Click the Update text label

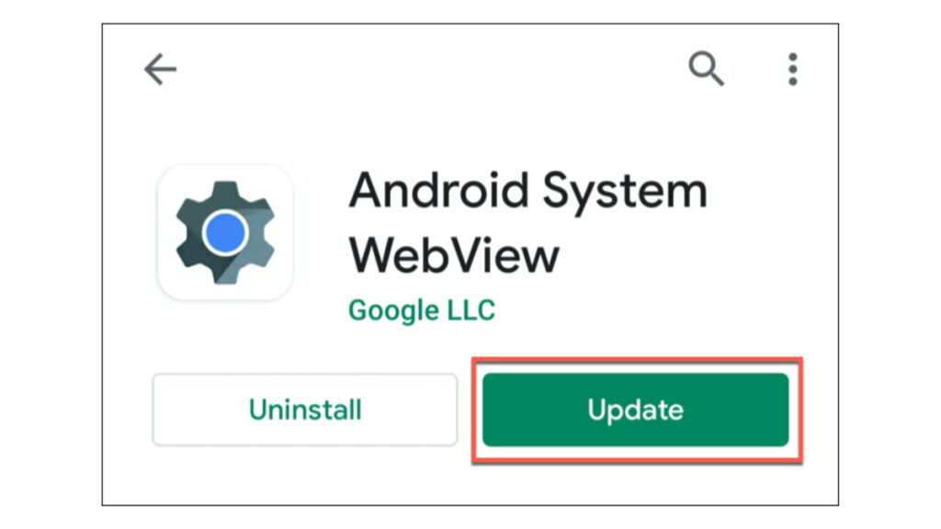[x=636, y=411]
